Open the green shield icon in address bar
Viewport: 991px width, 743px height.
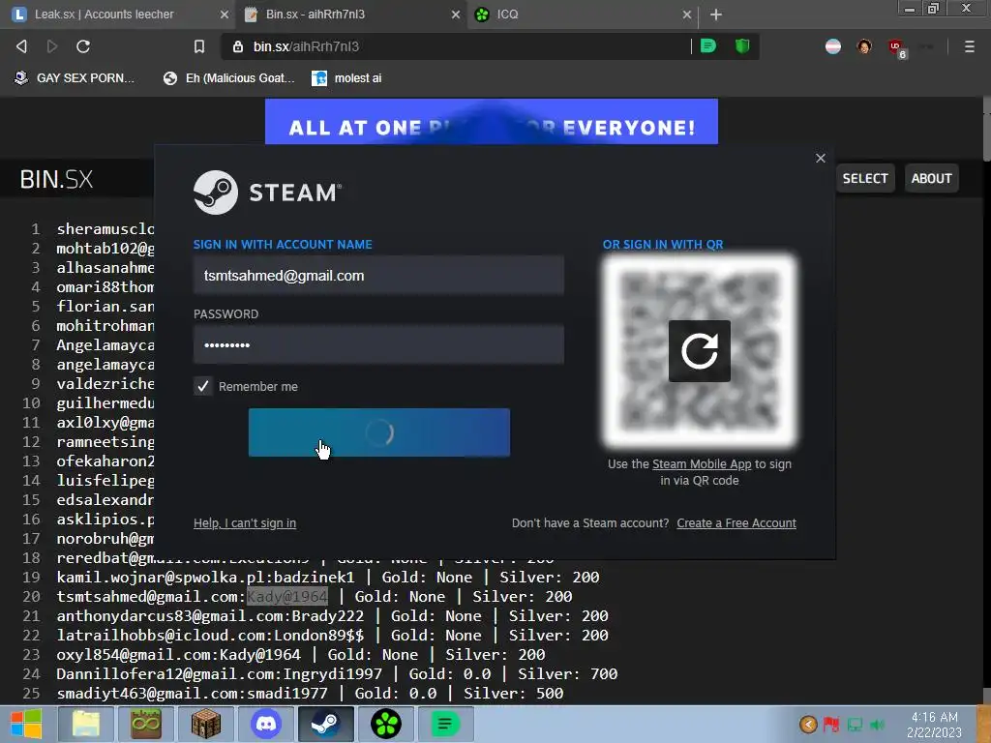point(742,46)
